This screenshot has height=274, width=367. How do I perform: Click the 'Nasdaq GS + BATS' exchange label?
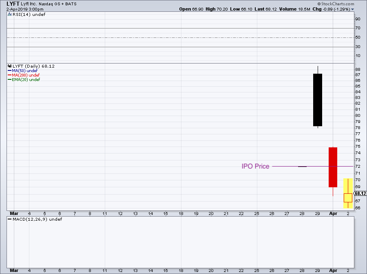point(57,4)
